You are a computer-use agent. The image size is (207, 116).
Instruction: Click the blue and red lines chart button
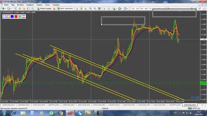click(24, 16)
